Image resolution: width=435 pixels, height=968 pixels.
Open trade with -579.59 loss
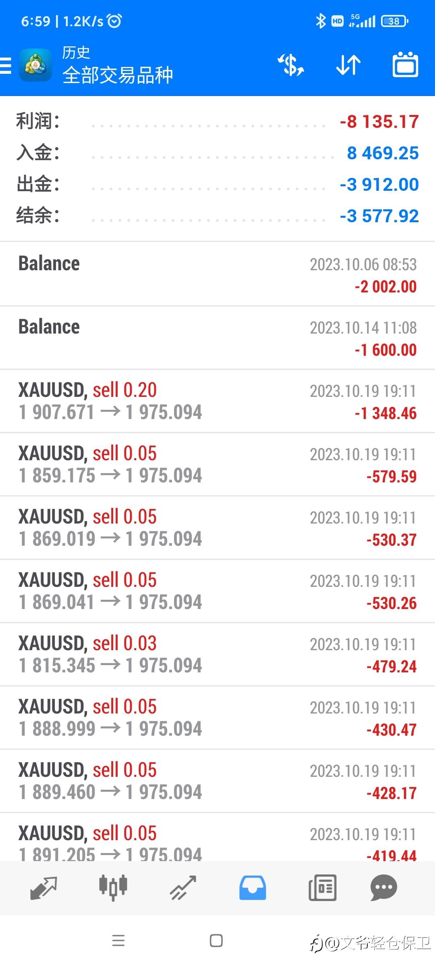click(x=217, y=464)
